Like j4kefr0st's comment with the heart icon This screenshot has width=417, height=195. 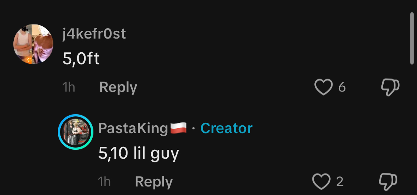point(323,87)
